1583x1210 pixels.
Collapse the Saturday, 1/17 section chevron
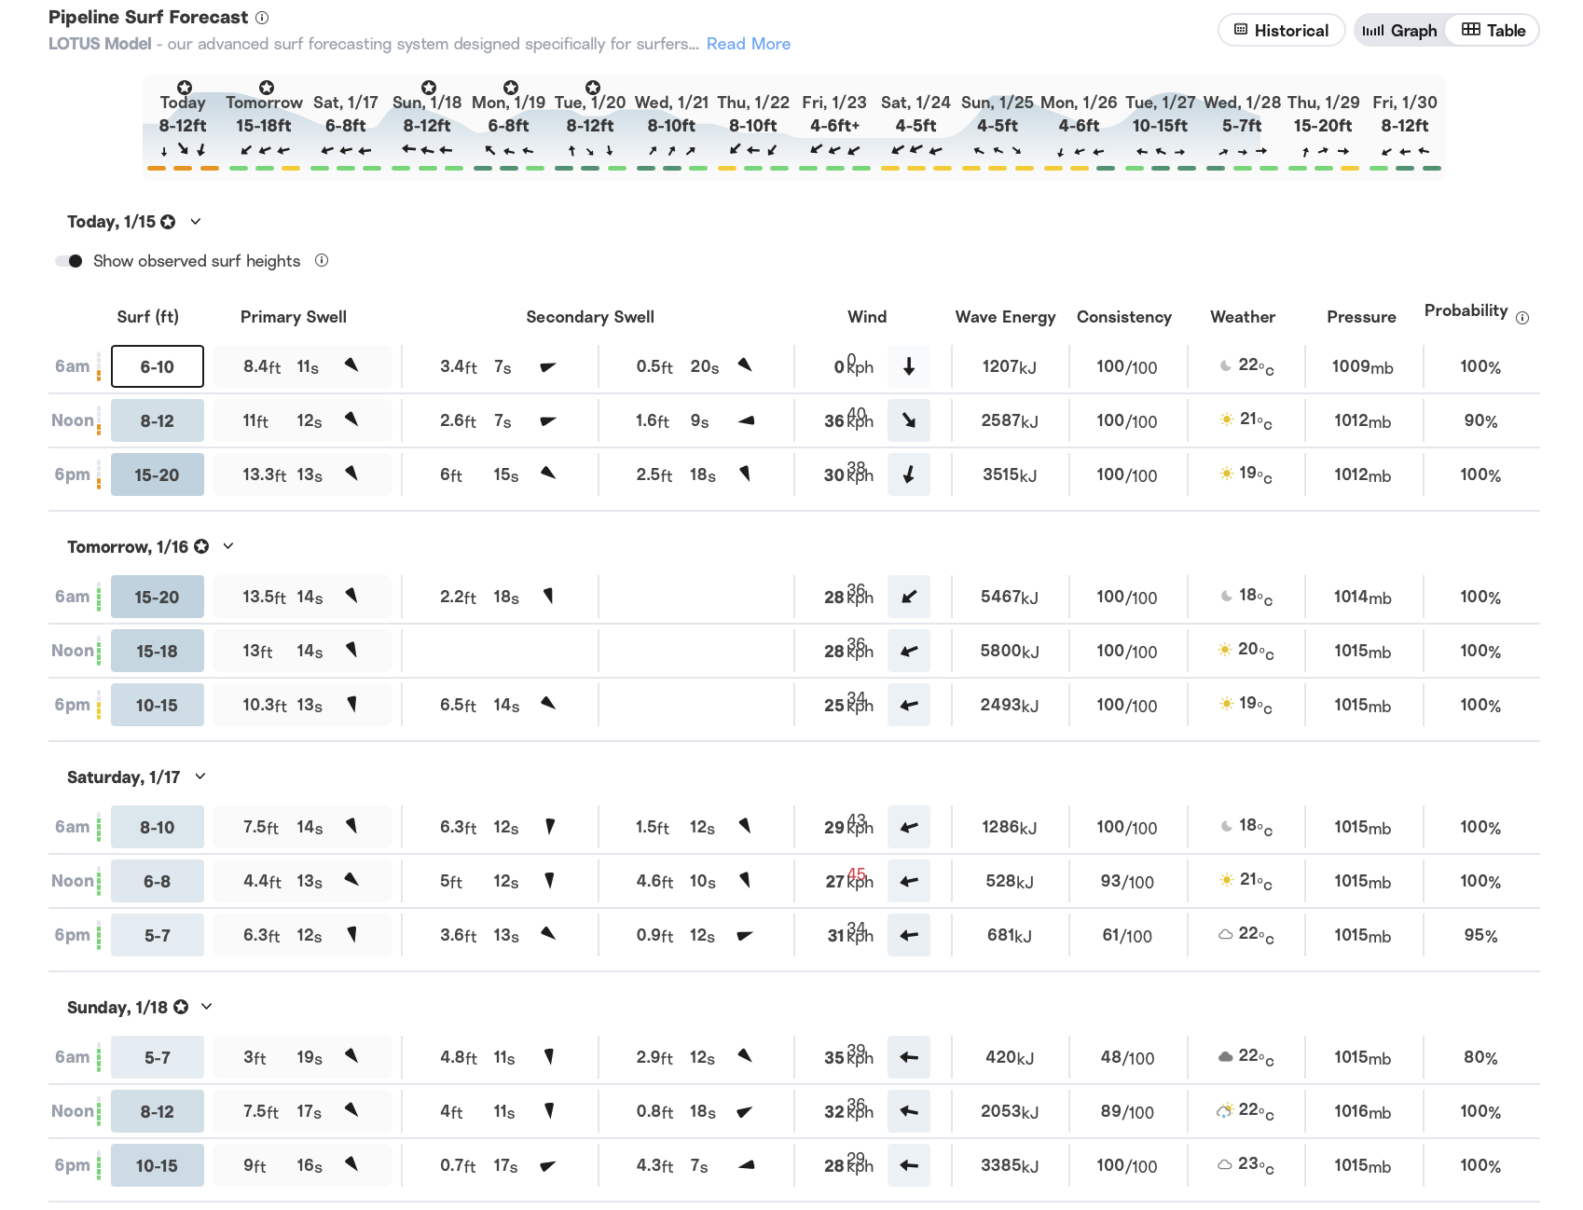pyautogui.click(x=200, y=777)
